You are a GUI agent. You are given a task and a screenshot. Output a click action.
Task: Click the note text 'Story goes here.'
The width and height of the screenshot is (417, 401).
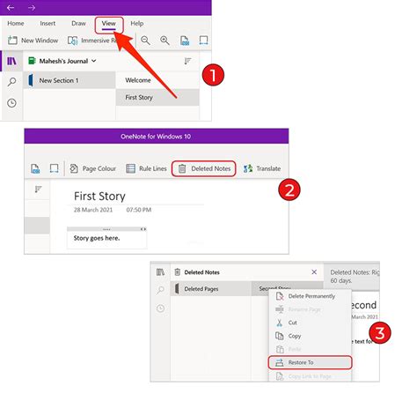click(97, 238)
